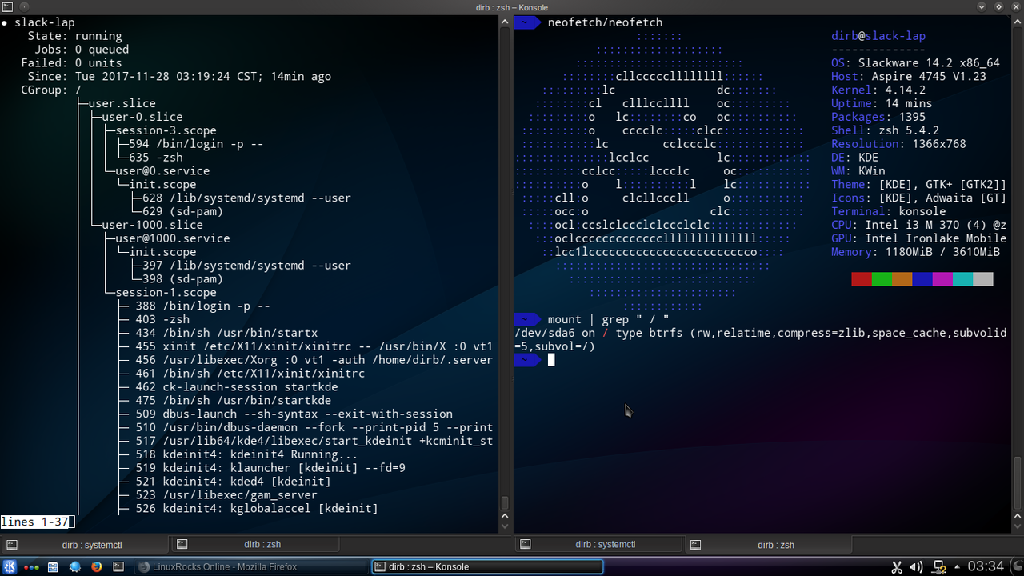Open the Konsole window menu icon in titlebar

coord(8,7)
